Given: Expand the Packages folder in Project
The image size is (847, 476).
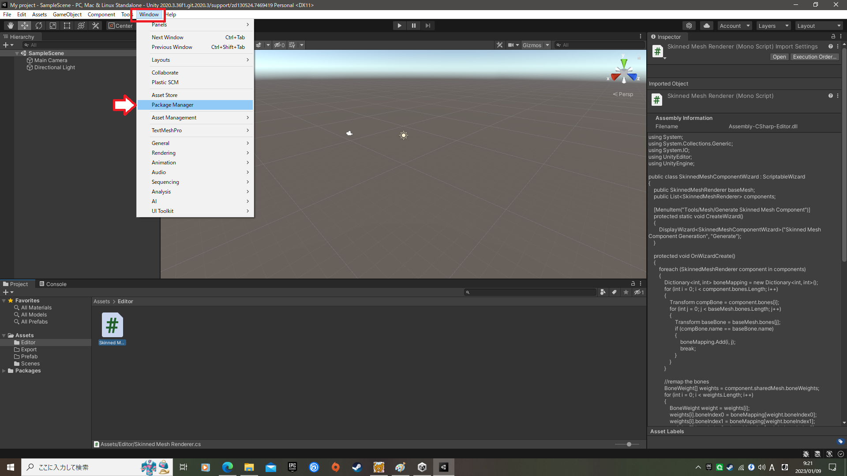Looking at the screenshot, I should point(4,371).
